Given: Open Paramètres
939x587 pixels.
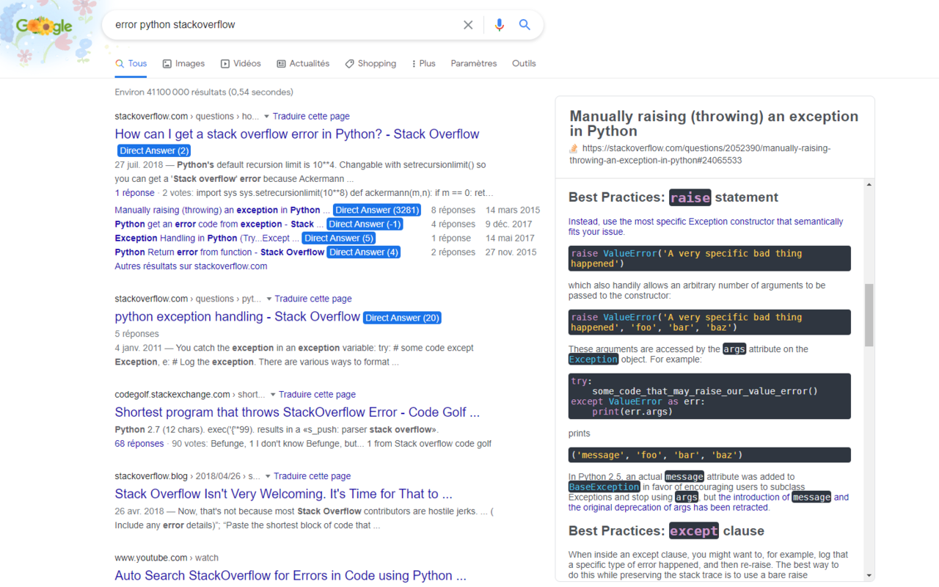Looking at the screenshot, I should pyautogui.click(x=474, y=64).
